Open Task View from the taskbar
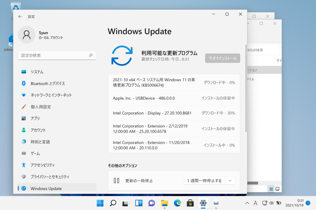This screenshot has width=316, height=210. point(126,203)
